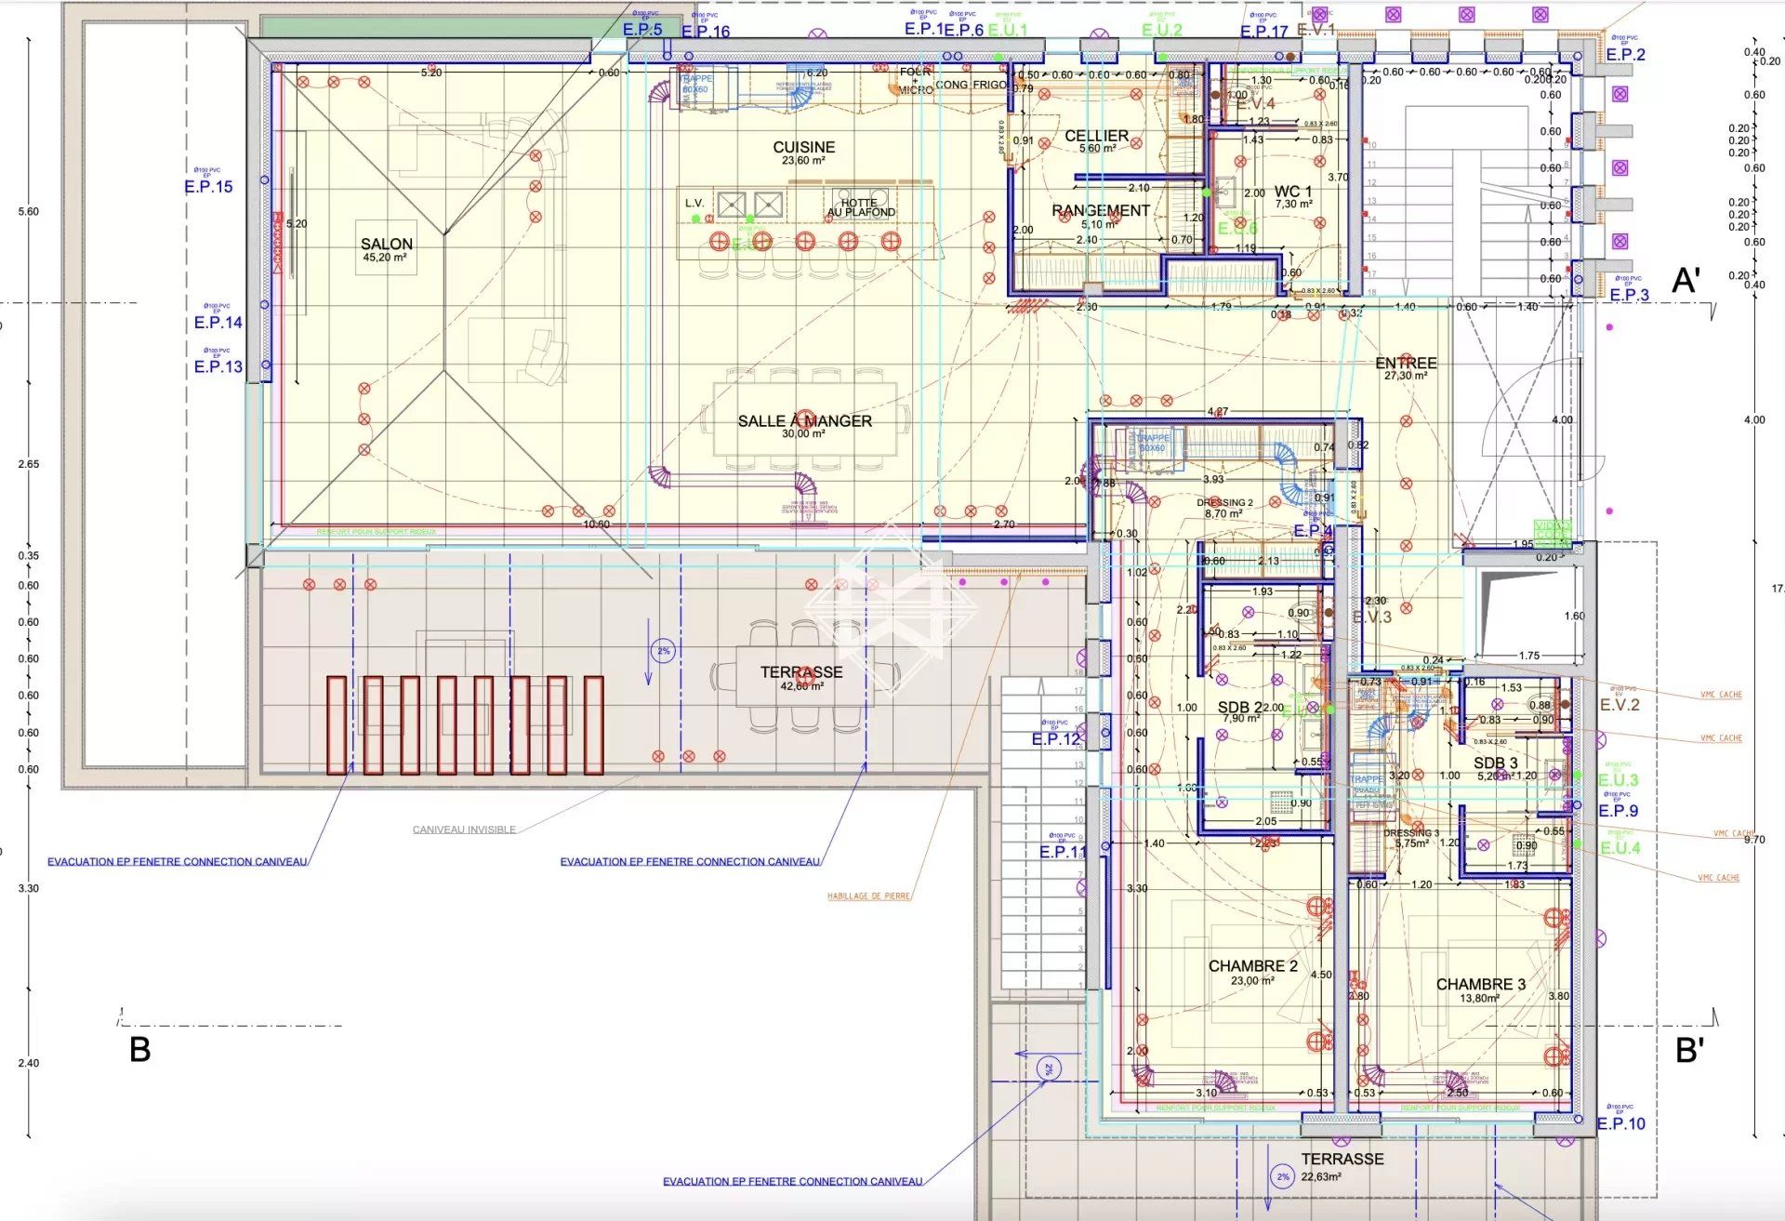Select the CHAMBRE 2 label
This screenshot has height=1221, width=1785.
pyautogui.click(x=1252, y=966)
